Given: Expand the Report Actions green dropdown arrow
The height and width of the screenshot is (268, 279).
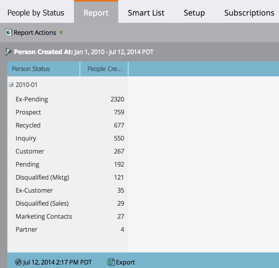Looking at the screenshot, I should point(61,32).
